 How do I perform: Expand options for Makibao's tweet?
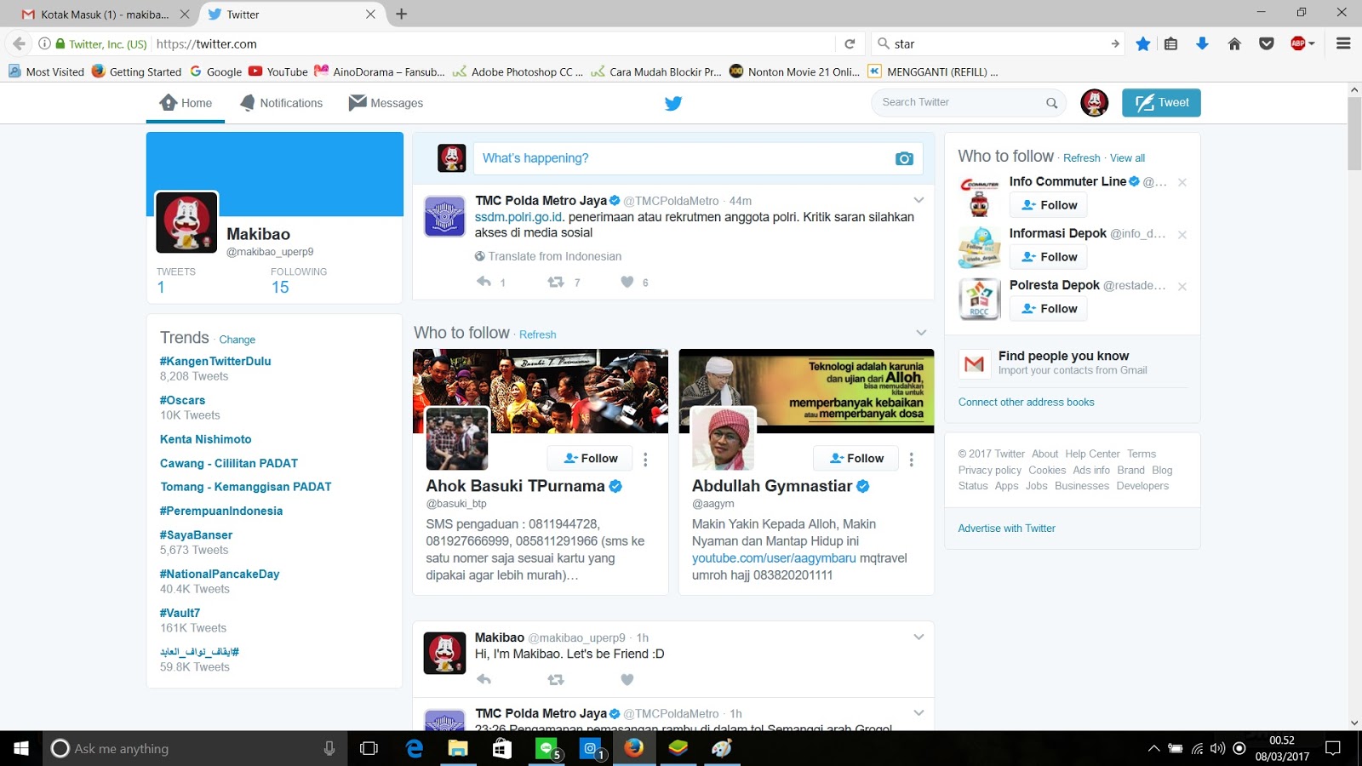[x=918, y=637]
